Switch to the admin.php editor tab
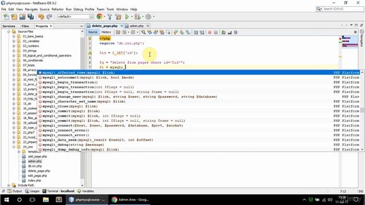Screen dimensions: 365x205 coord(136,26)
